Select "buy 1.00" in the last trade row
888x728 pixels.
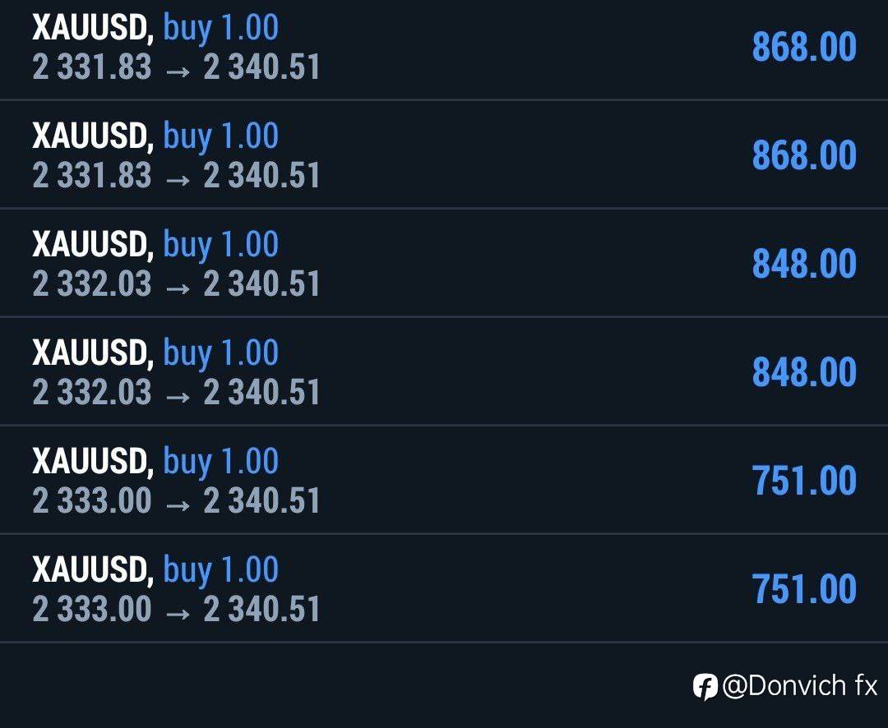pos(220,570)
